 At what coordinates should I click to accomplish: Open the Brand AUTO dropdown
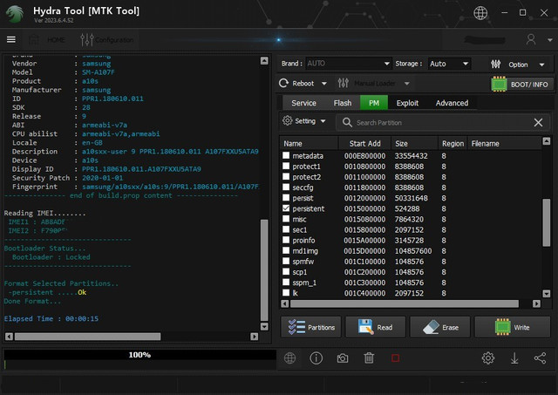tap(348, 64)
